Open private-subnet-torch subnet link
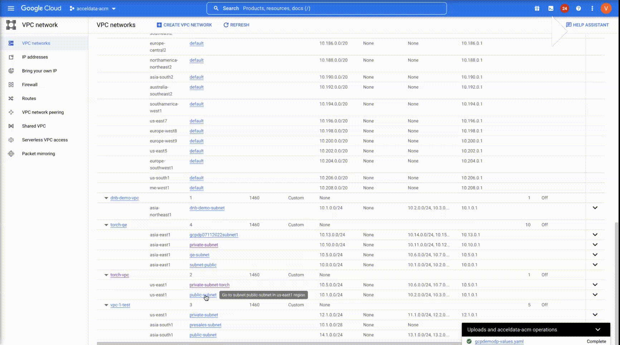This screenshot has width=620, height=345. click(x=209, y=285)
